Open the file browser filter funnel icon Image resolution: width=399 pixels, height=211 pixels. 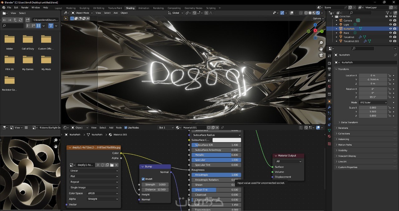(51, 26)
